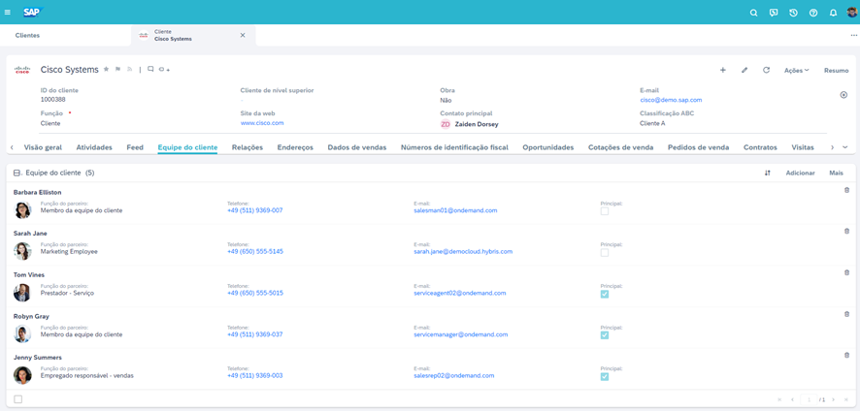Click the Números de identificação fiscal tab
The width and height of the screenshot is (860, 411).
(x=454, y=147)
